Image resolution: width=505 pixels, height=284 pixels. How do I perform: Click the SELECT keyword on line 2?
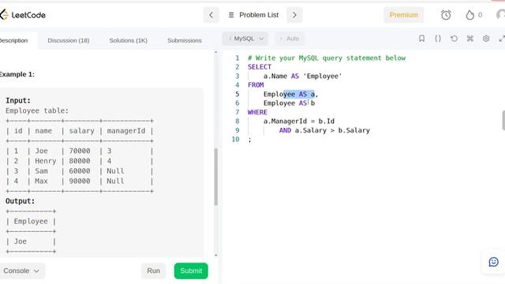[260, 67]
